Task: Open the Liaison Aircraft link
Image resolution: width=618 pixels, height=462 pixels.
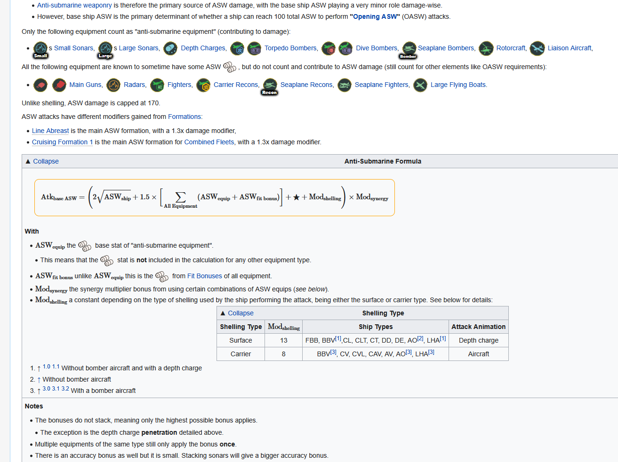Action: coord(570,48)
